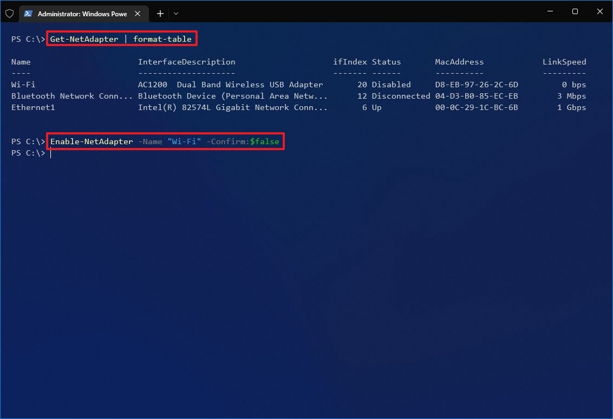
Task: Click the admin shield icon in the title bar
Action: click(9, 14)
